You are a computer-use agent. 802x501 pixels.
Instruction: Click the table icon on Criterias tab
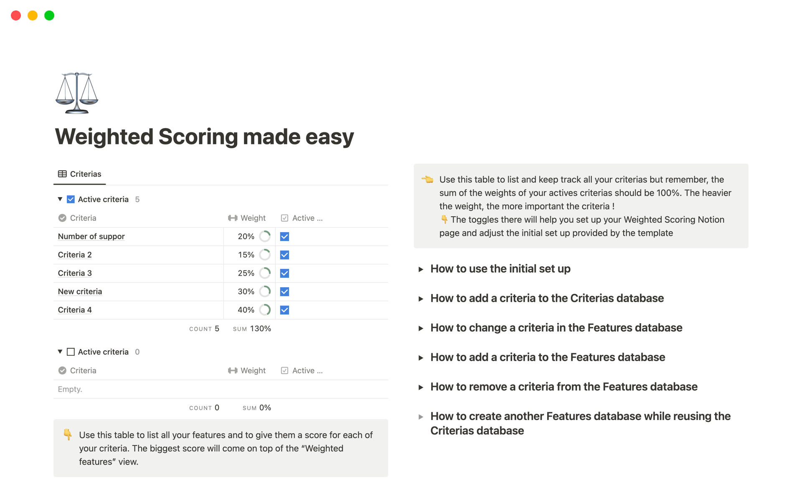pos(62,174)
